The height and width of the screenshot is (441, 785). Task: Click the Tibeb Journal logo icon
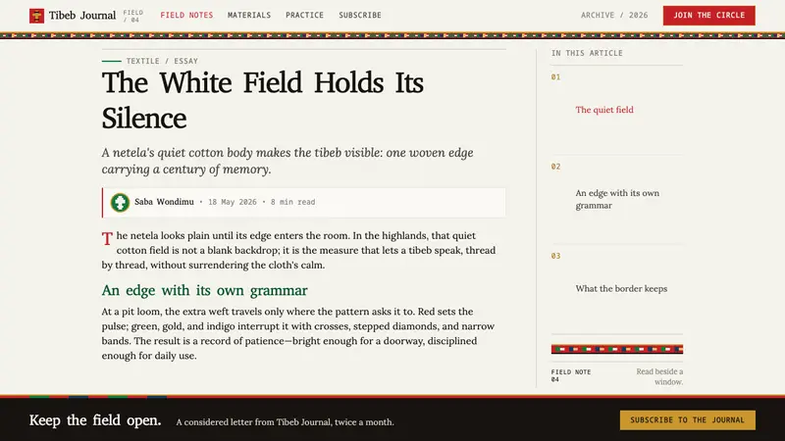point(36,16)
